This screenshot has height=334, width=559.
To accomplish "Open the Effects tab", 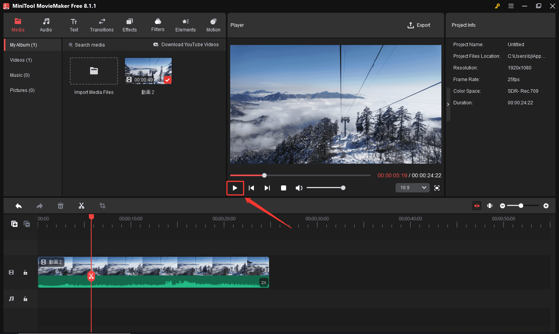I will click(130, 25).
